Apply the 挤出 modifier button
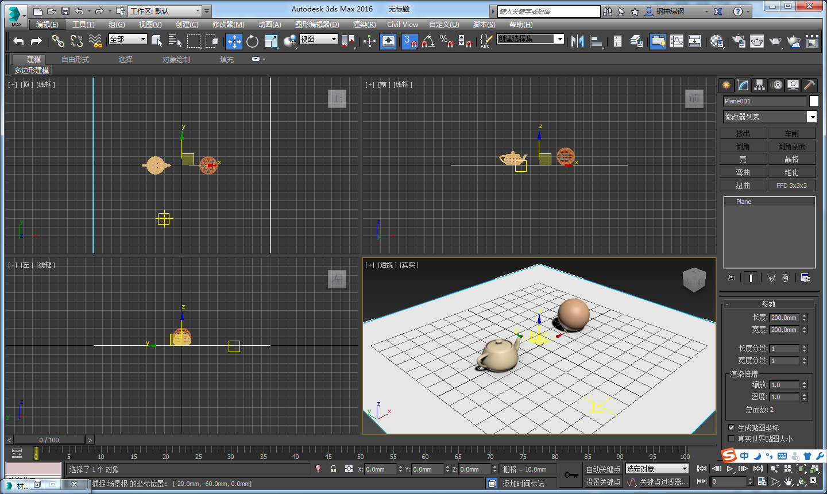The width and height of the screenshot is (827, 494). point(743,133)
